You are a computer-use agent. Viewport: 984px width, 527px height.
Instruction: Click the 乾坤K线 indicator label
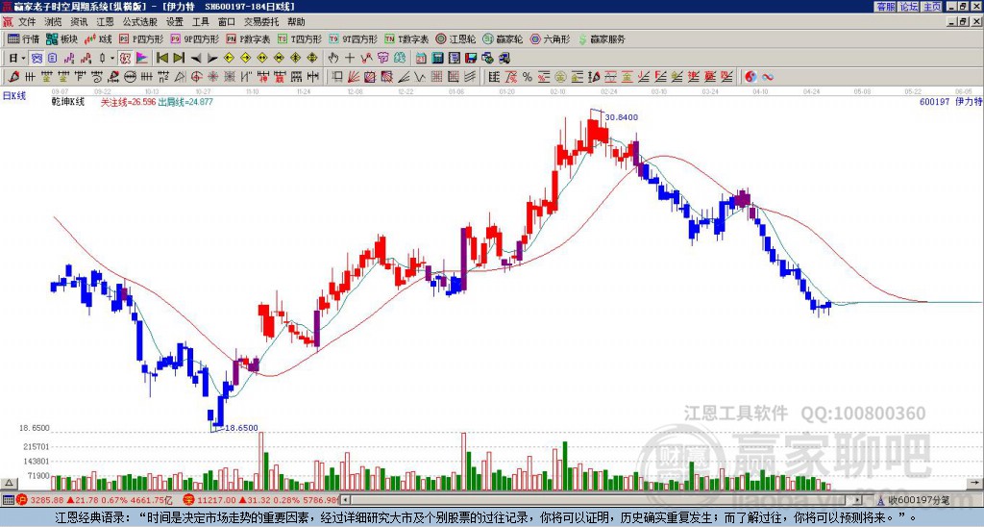coord(68,102)
